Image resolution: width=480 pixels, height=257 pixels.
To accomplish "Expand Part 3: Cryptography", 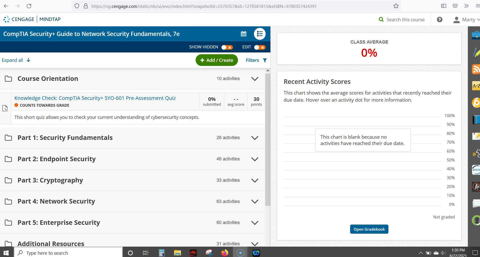I will click(x=255, y=180).
